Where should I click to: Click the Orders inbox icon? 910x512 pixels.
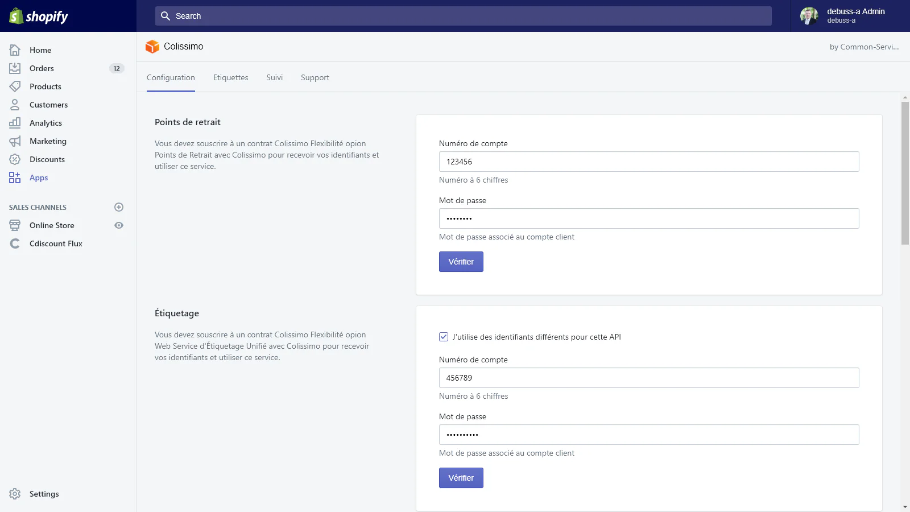(15, 68)
